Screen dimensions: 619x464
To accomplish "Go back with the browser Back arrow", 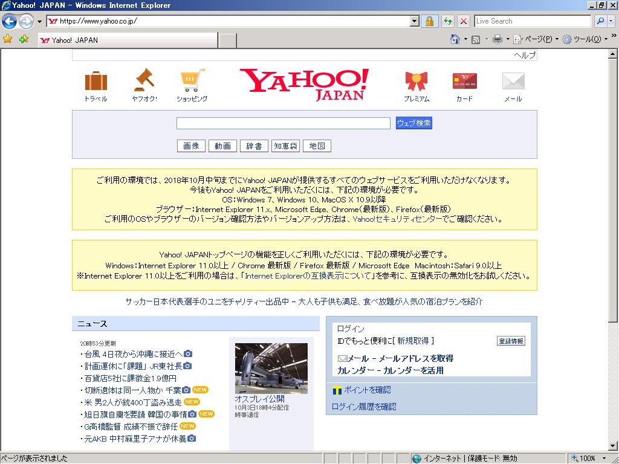I will (10, 21).
